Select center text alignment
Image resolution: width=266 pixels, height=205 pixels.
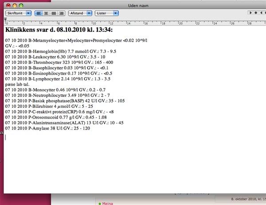[46, 13]
